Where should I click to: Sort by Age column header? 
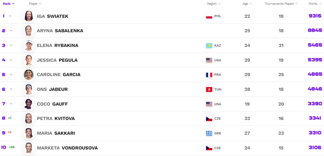tap(247, 3)
